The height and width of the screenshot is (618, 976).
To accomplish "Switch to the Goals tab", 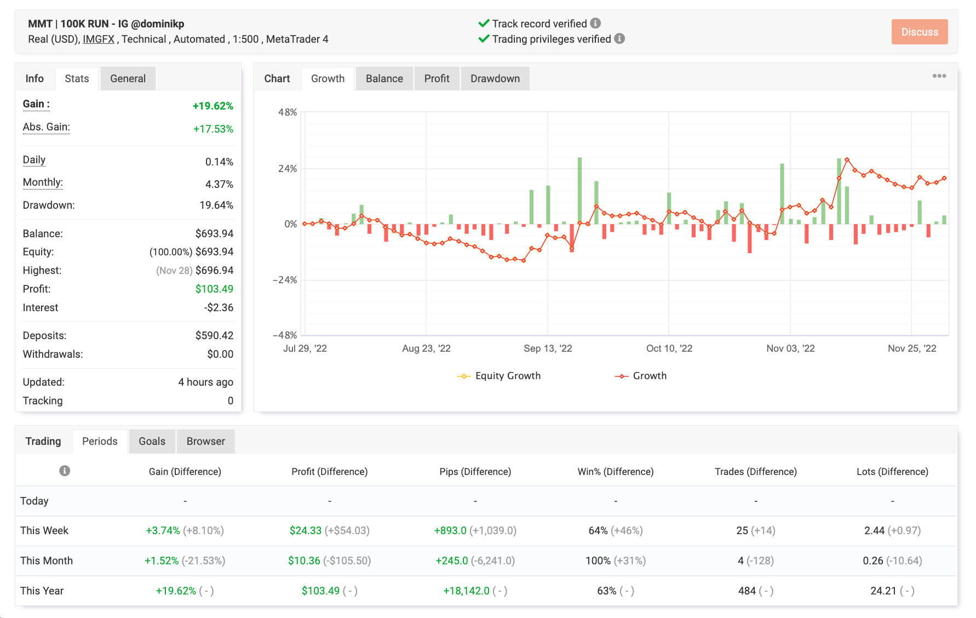I will tap(152, 441).
